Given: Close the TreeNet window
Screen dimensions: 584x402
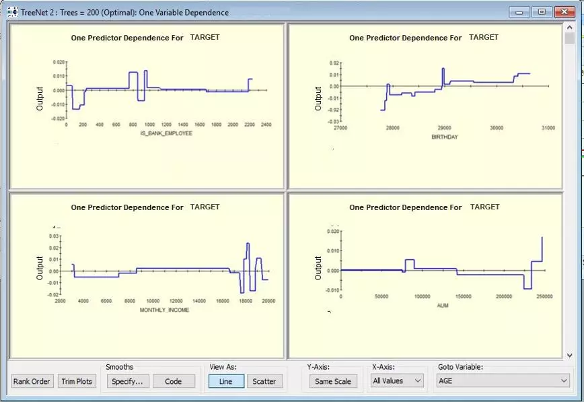Looking at the screenshot, I should pos(564,12).
